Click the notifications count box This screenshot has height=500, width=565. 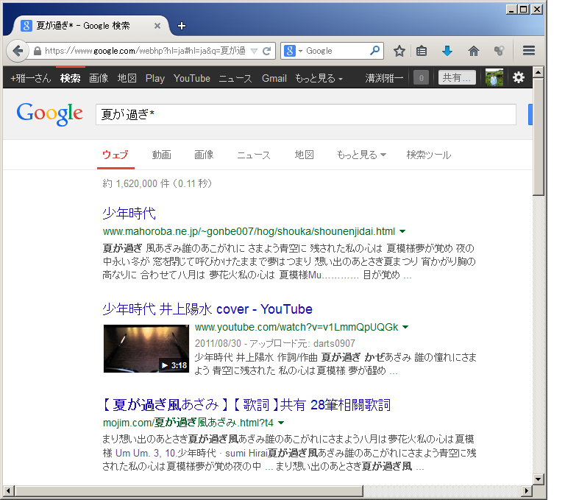421,77
